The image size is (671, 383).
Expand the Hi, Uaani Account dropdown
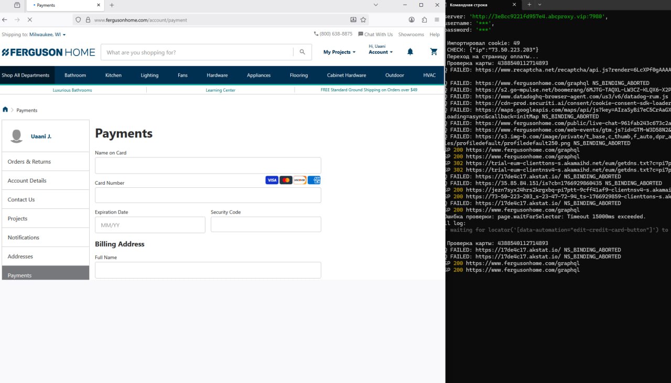[x=381, y=49]
